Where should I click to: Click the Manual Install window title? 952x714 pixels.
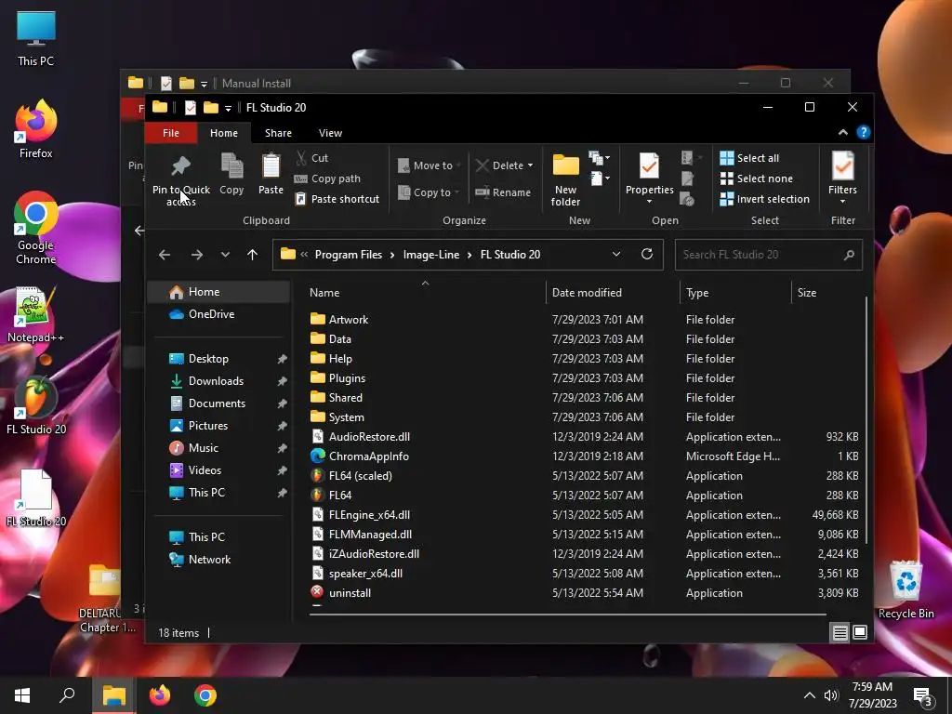point(257,83)
